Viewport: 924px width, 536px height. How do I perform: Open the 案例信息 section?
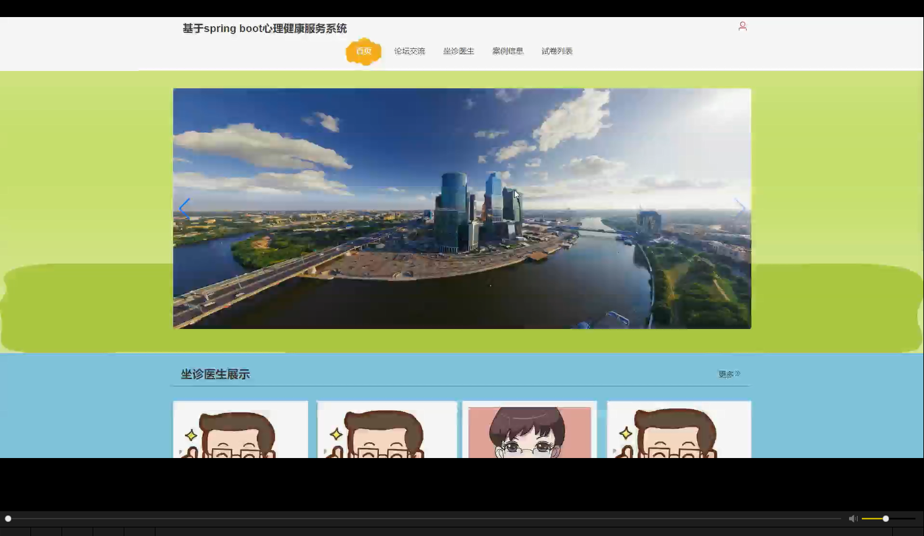tap(507, 51)
